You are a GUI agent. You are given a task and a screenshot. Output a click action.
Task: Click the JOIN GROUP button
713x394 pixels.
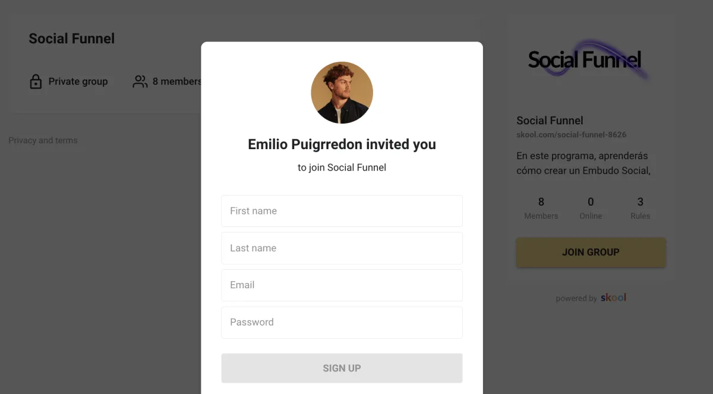tap(591, 252)
